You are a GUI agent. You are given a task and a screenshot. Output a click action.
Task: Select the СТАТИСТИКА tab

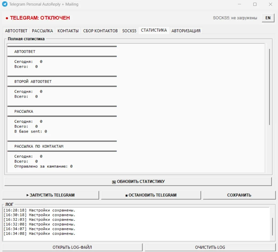click(x=154, y=30)
